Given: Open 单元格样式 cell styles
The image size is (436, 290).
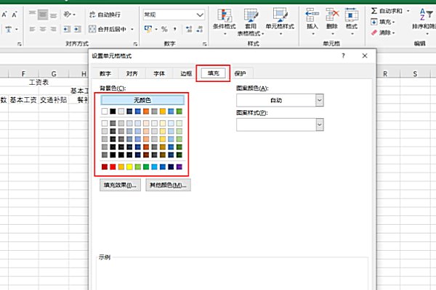Looking at the screenshot, I should click(x=280, y=22).
